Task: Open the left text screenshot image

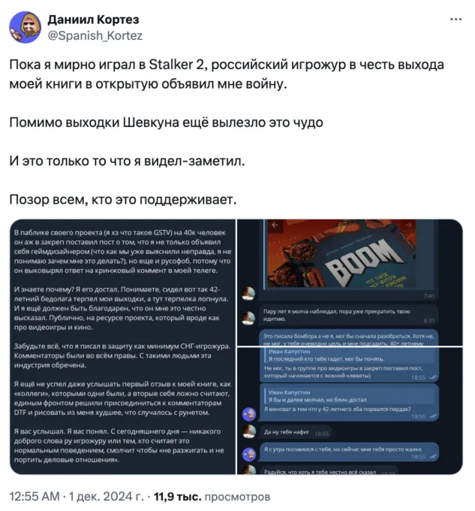Action: point(122,346)
